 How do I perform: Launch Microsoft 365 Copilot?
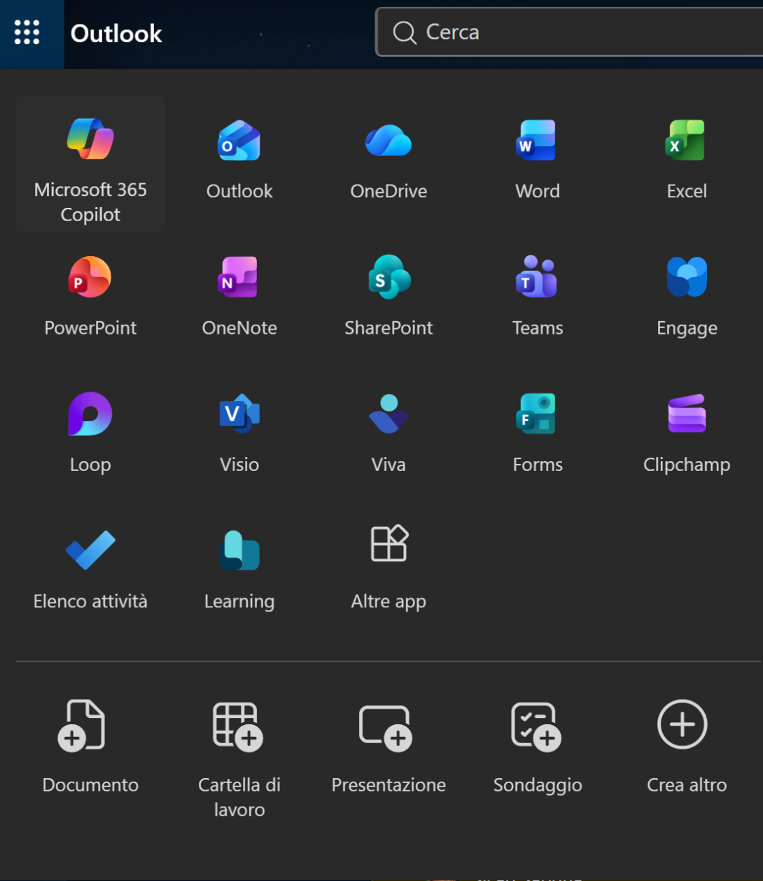click(90, 164)
